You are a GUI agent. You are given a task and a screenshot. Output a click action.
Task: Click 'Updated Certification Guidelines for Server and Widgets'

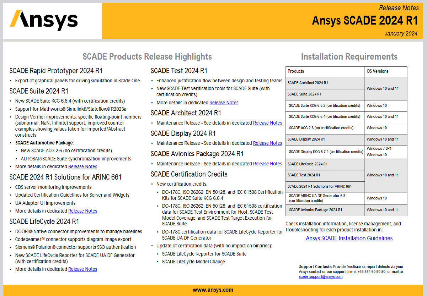coord(72,195)
